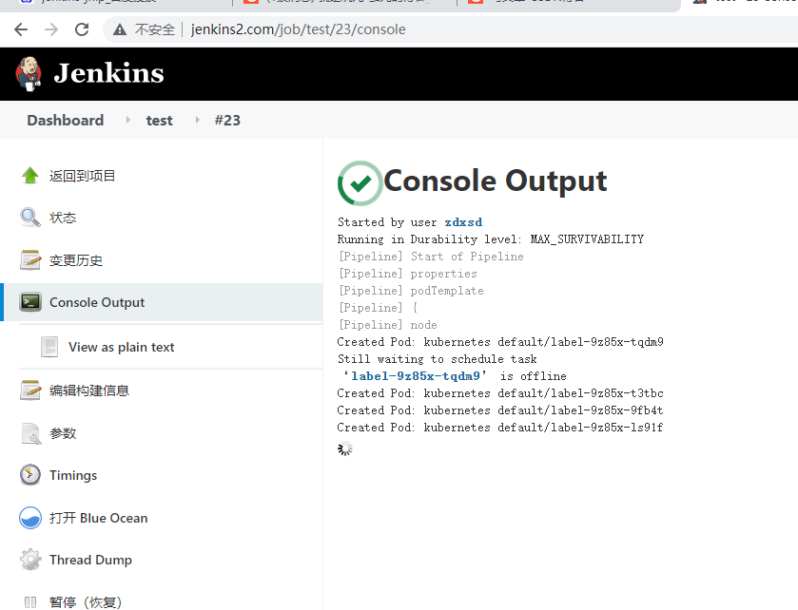This screenshot has width=798, height=610.
Task: Expand the arrow after test breadcrumb
Action: pyautogui.click(x=198, y=120)
